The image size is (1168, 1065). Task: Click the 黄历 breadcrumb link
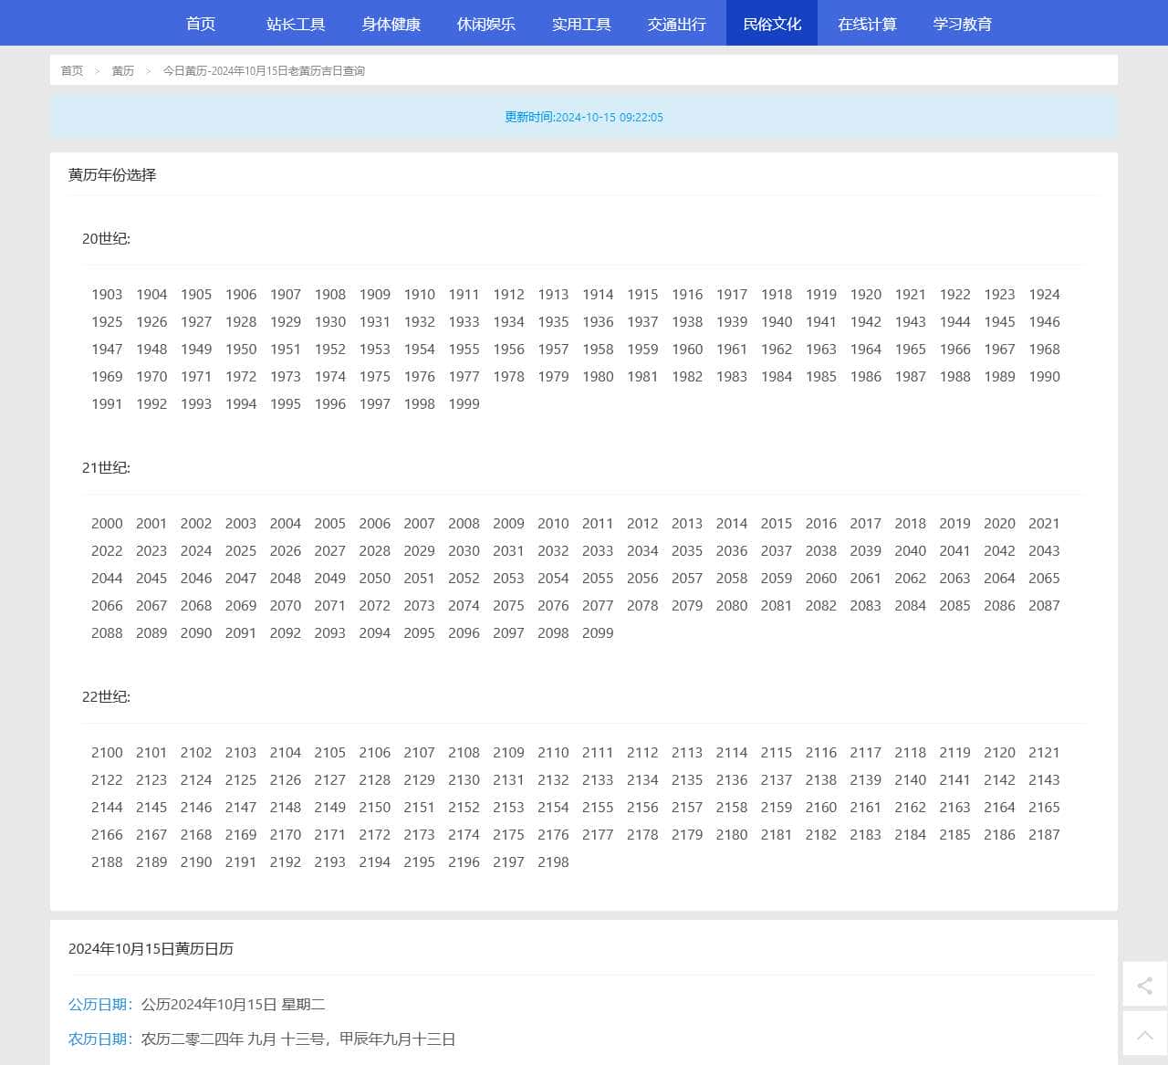point(123,71)
